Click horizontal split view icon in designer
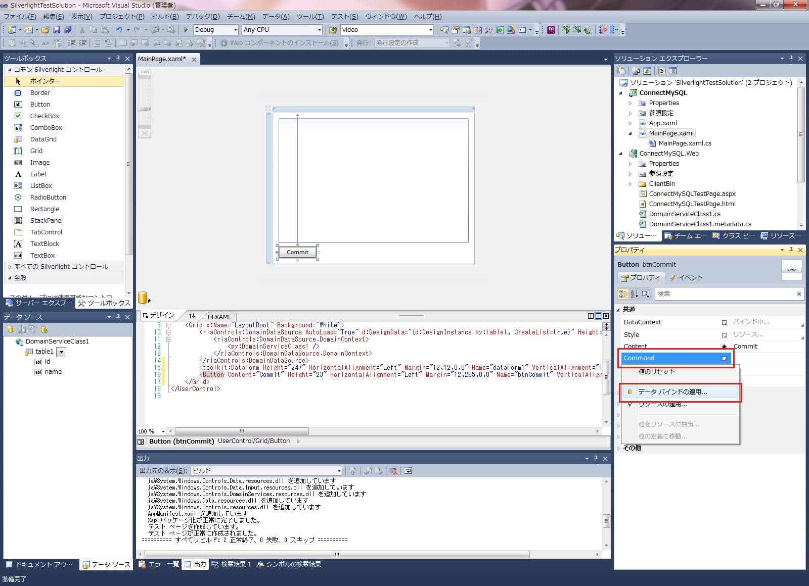Image resolution: width=809 pixels, height=586 pixels. [598, 316]
